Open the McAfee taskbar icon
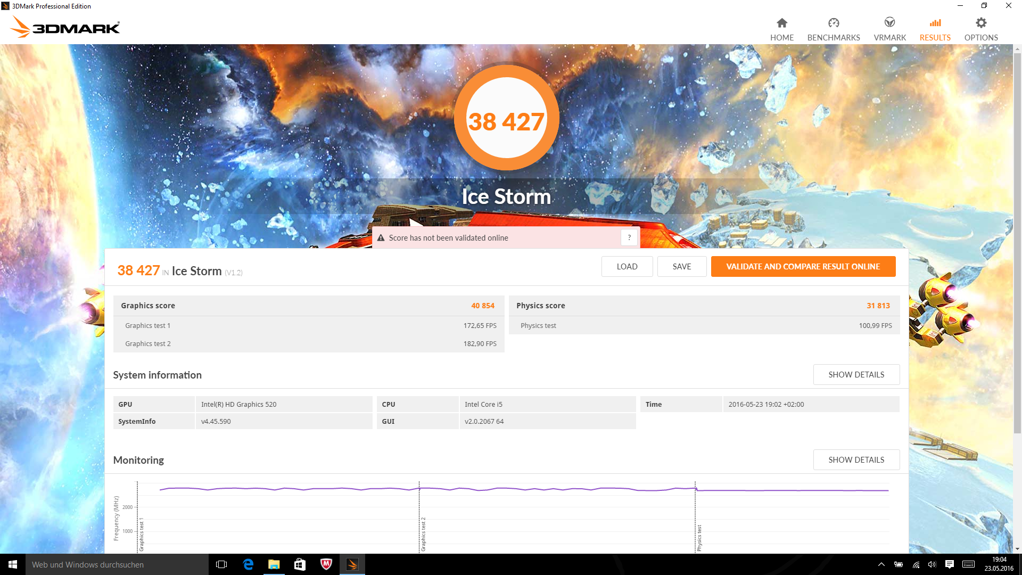The image size is (1022, 575). tap(326, 564)
